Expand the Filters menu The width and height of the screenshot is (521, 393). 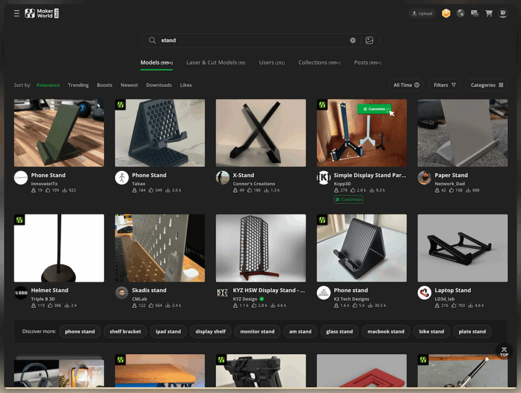pos(445,85)
